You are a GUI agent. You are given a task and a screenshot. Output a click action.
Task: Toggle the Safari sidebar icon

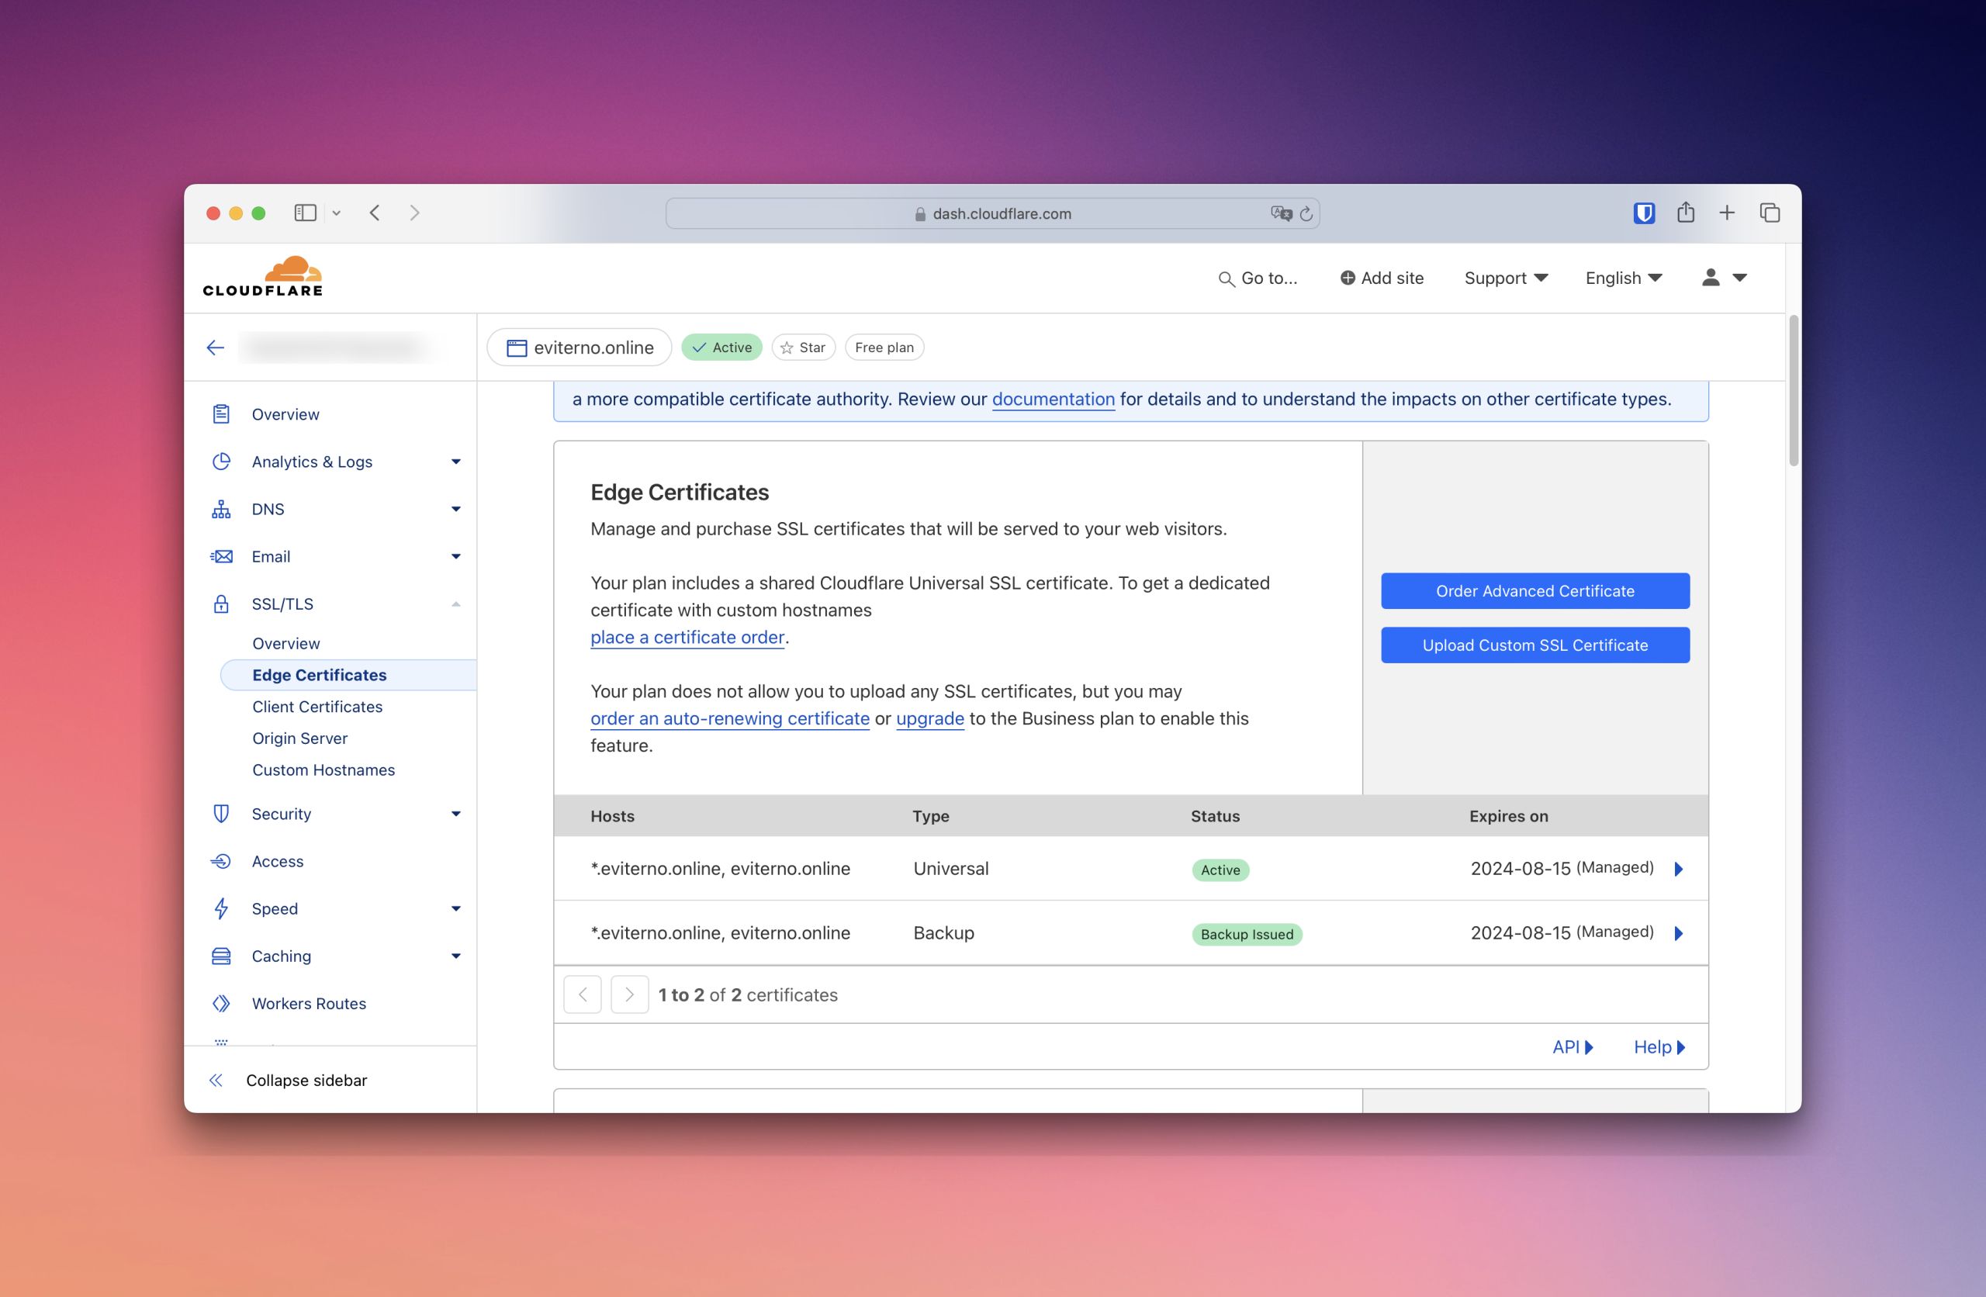[306, 213]
